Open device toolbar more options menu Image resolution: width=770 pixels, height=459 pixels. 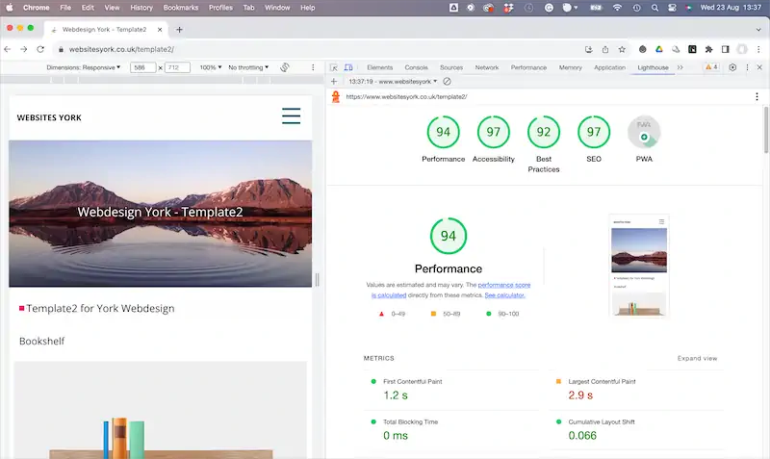[313, 67]
